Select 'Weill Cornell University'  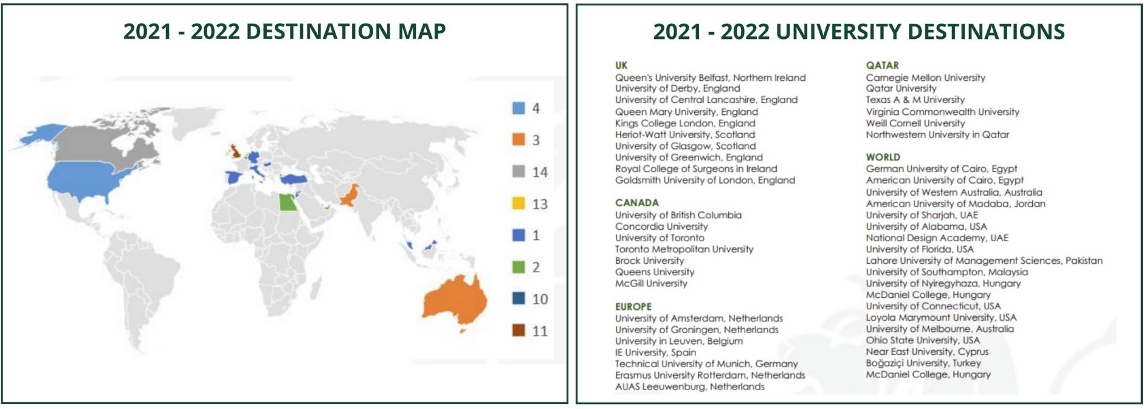click(x=915, y=123)
